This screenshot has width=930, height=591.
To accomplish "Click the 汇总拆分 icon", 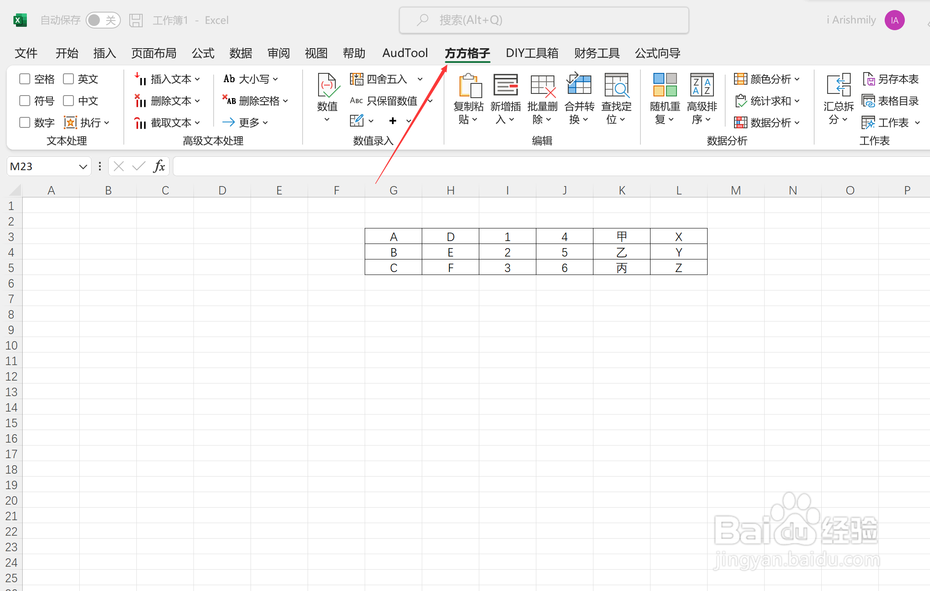I will [839, 85].
